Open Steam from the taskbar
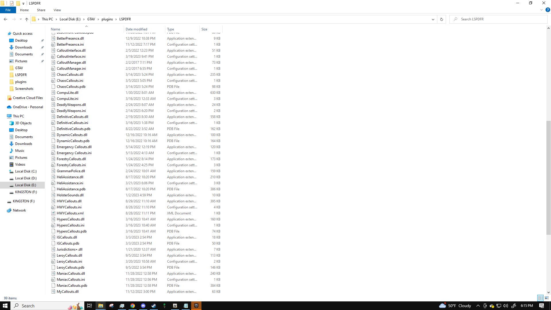Image resolution: width=551 pixels, height=310 pixels. pos(154,306)
